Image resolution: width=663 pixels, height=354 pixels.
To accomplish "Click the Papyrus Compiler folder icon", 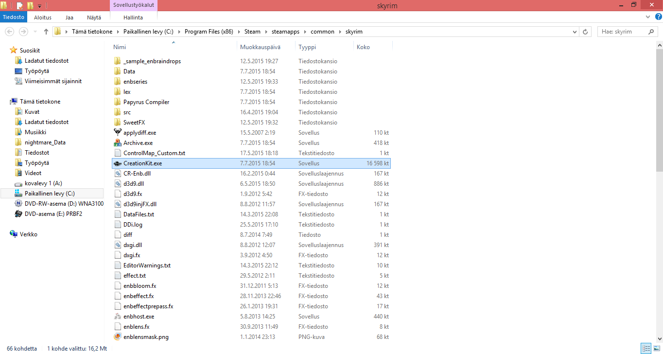I will pos(117,102).
